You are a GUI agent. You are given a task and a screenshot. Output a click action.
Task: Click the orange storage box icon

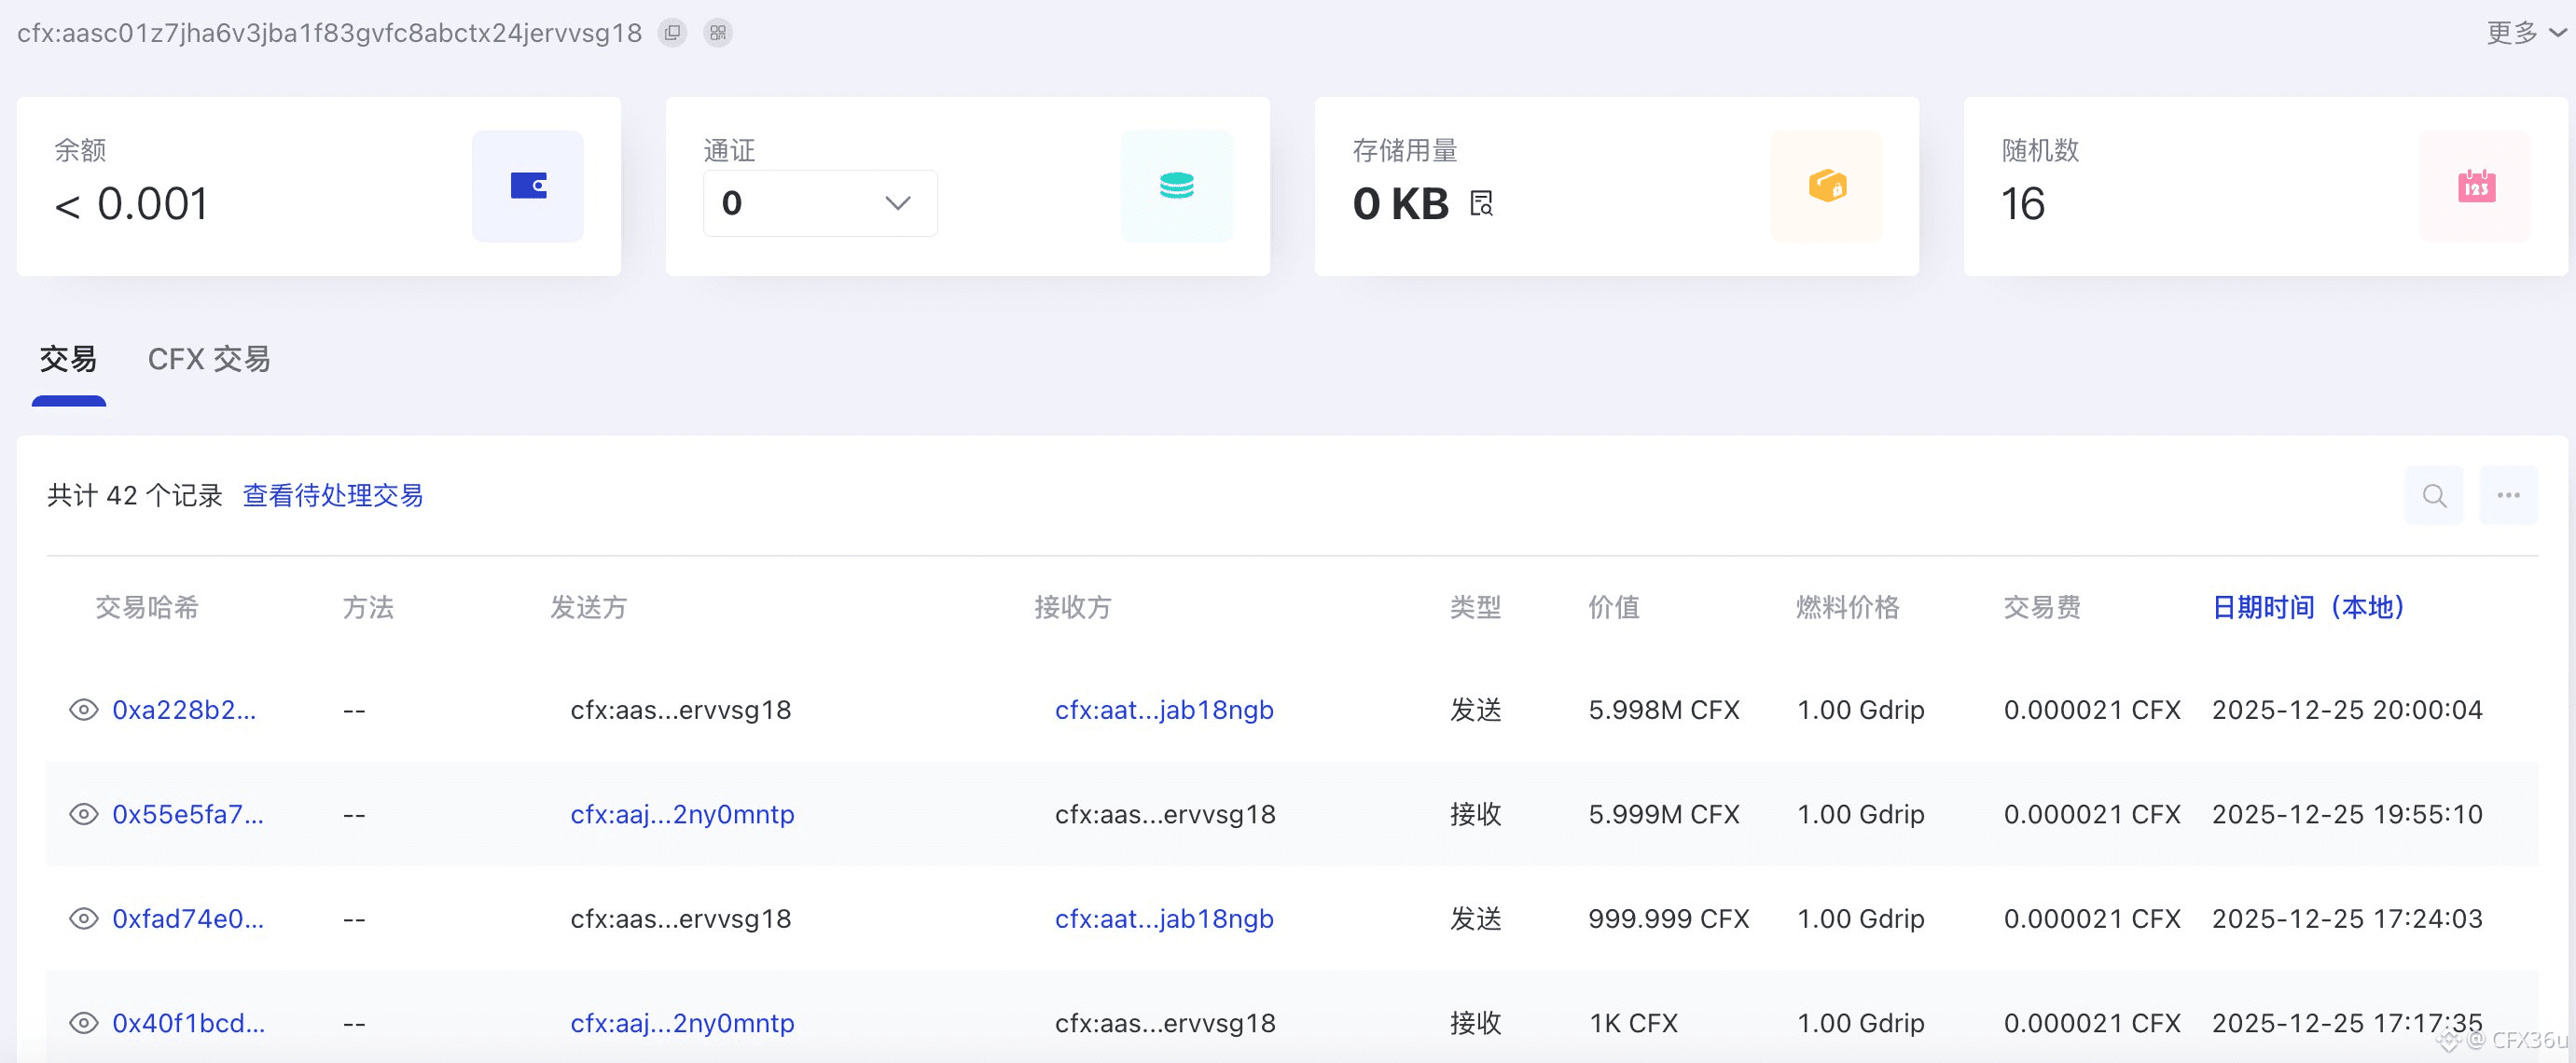(1826, 186)
